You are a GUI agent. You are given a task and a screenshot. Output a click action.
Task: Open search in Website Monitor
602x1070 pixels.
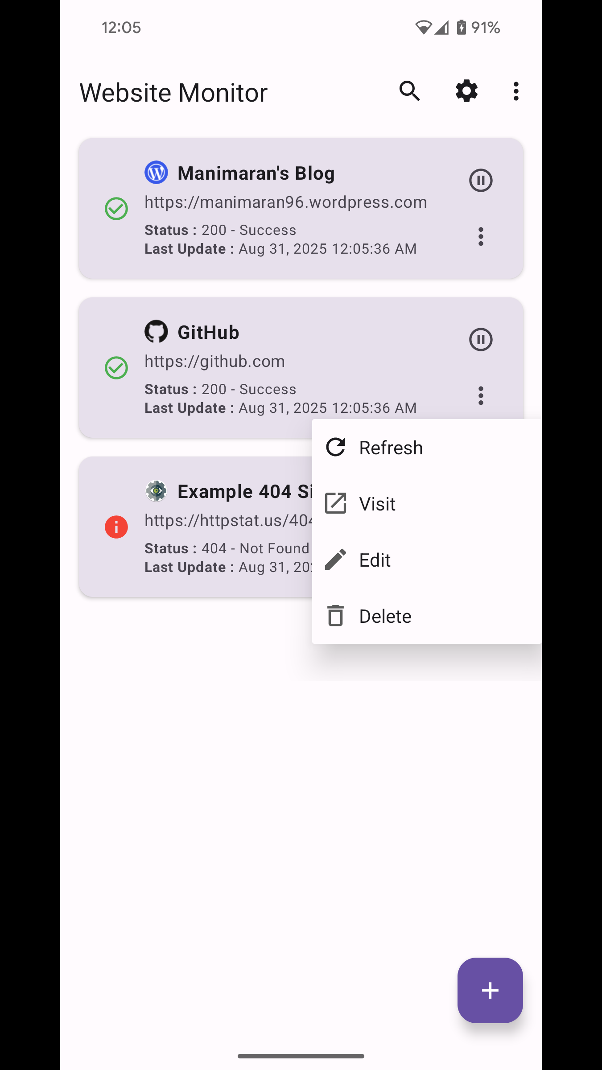(409, 91)
